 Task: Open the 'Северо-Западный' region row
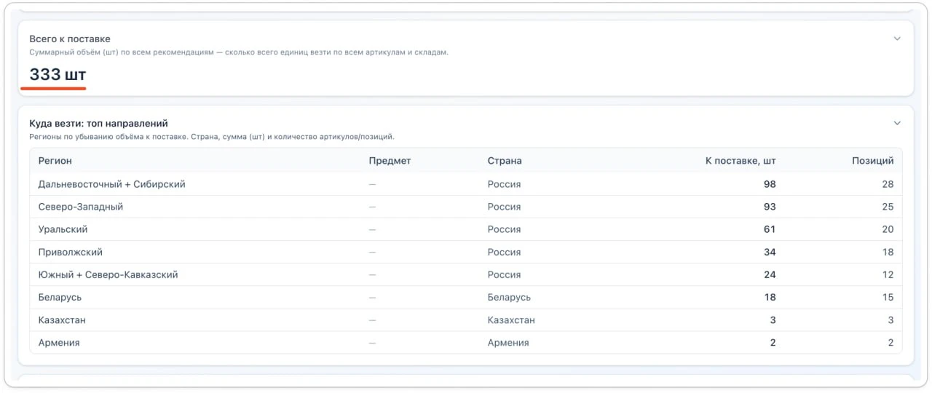tap(81, 207)
